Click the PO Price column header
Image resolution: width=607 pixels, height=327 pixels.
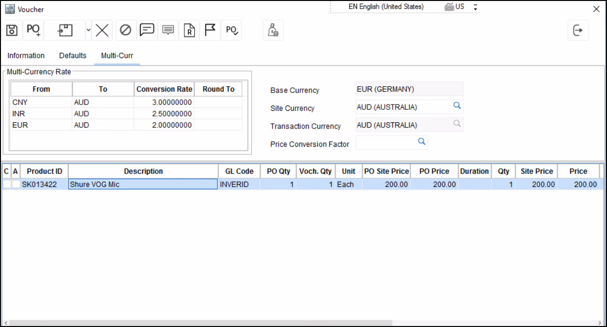click(x=434, y=171)
